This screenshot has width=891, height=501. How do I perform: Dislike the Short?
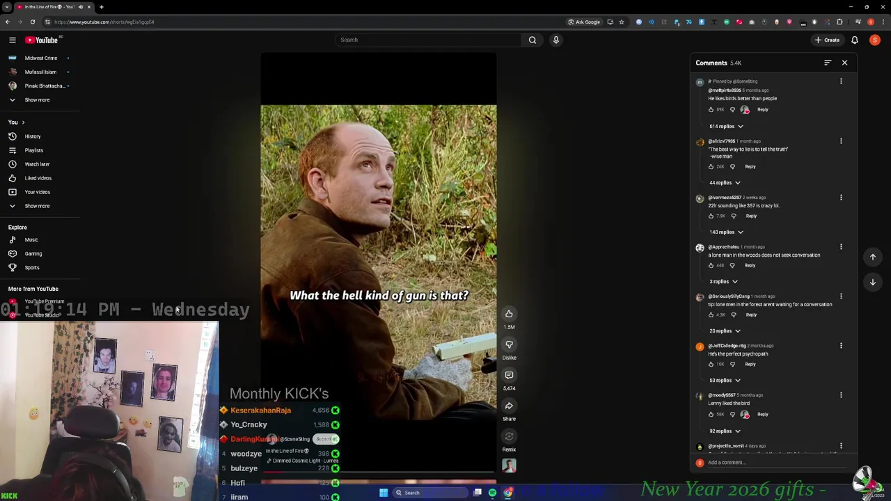click(509, 344)
